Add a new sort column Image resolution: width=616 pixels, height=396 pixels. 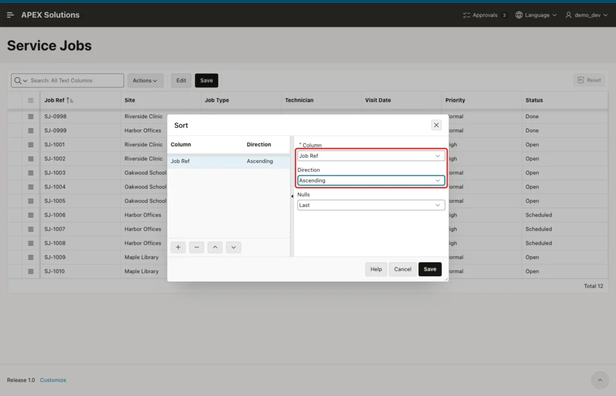178,247
